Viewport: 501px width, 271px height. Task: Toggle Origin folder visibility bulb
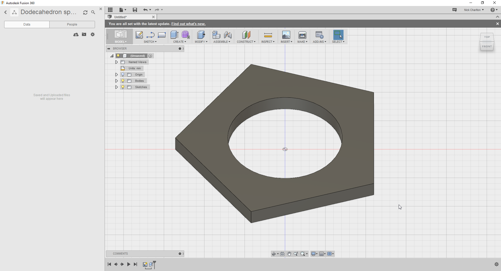(x=123, y=75)
